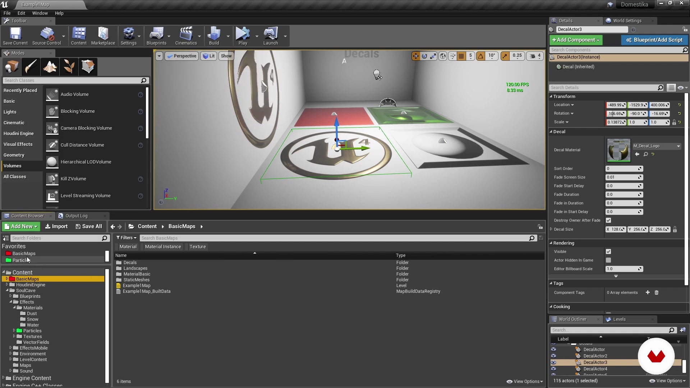Open Help menu

click(x=59, y=13)
